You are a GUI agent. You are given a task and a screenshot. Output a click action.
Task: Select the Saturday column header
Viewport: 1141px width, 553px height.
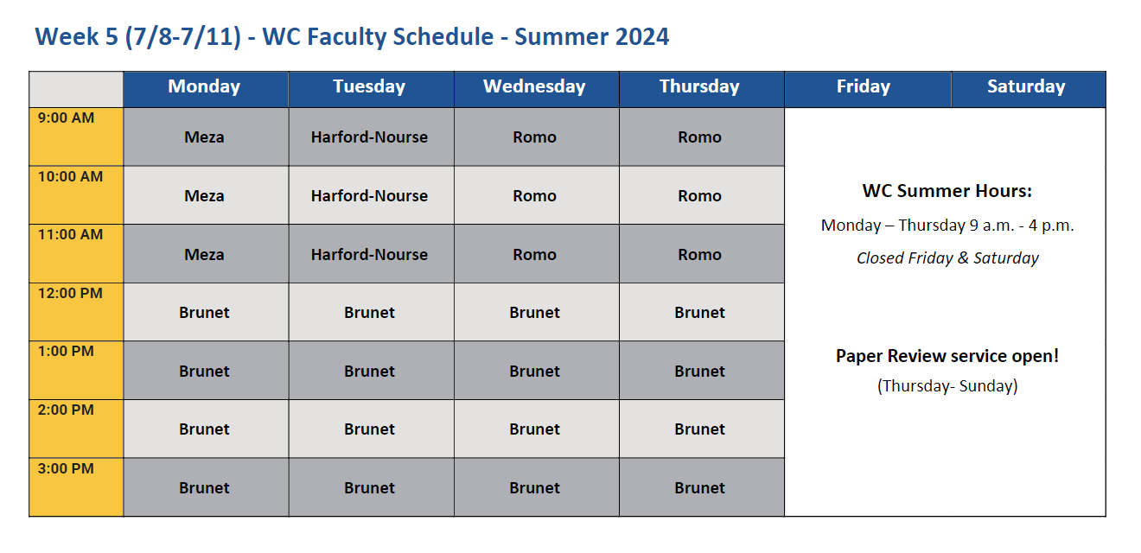coord(1027,87)
